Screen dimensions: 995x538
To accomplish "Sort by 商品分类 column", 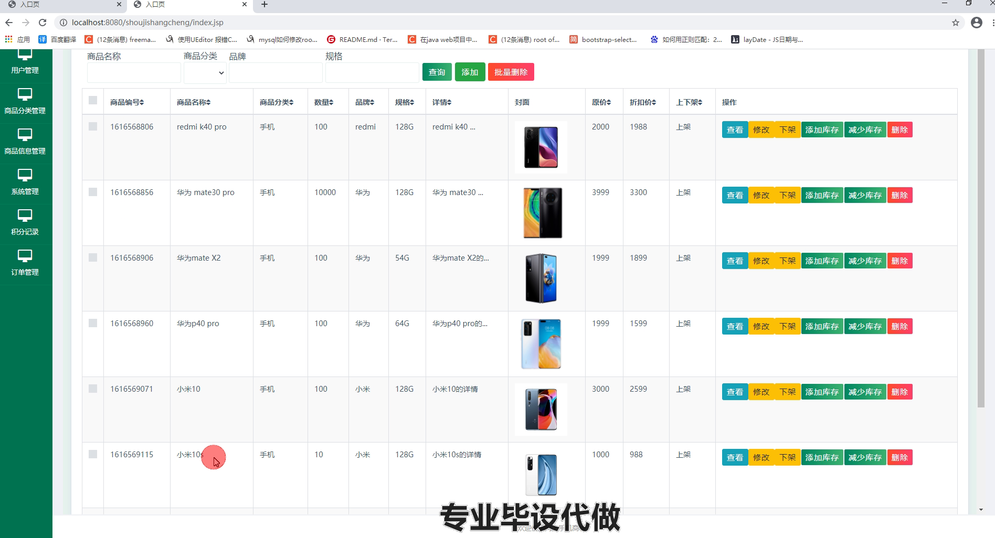I will click(x=277, y=102).
